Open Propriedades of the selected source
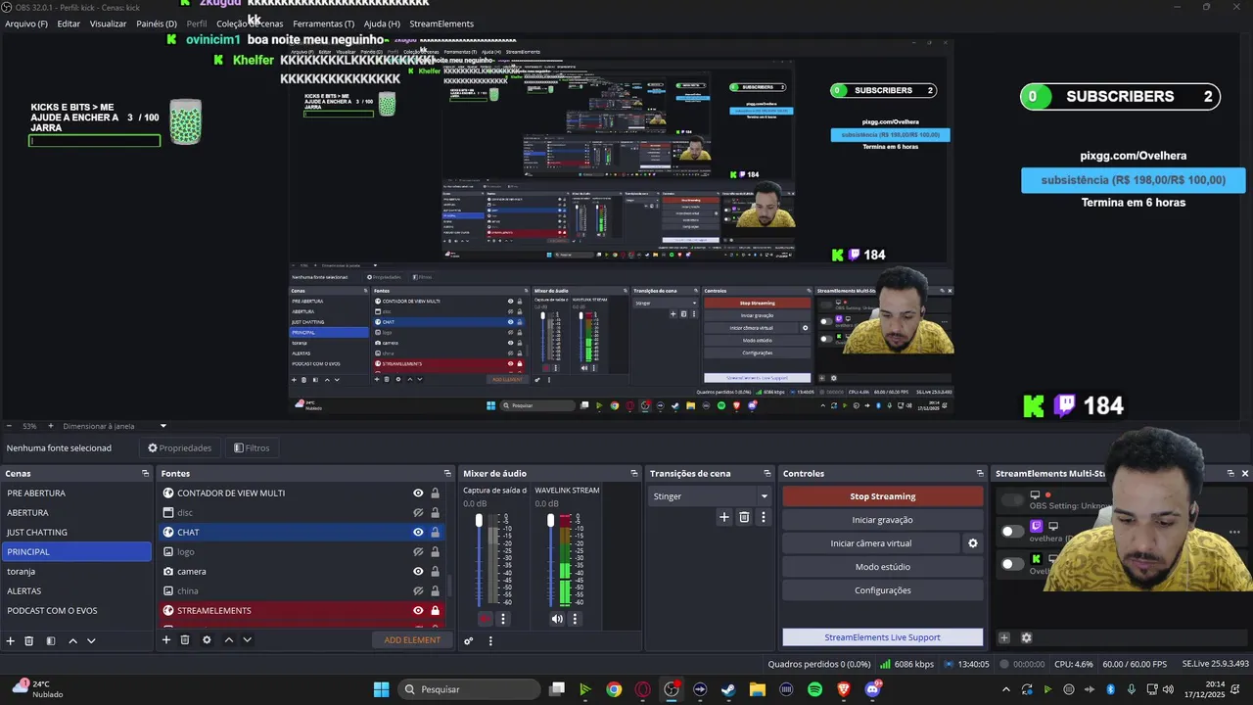This screenshot has width=1253, height=705. click(180, 448)
